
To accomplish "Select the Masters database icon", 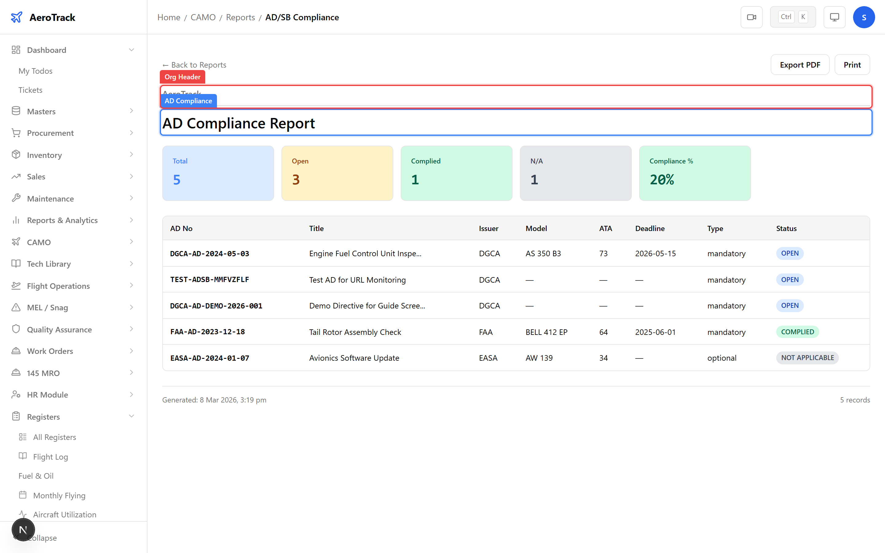I will (x=16, y=111).
